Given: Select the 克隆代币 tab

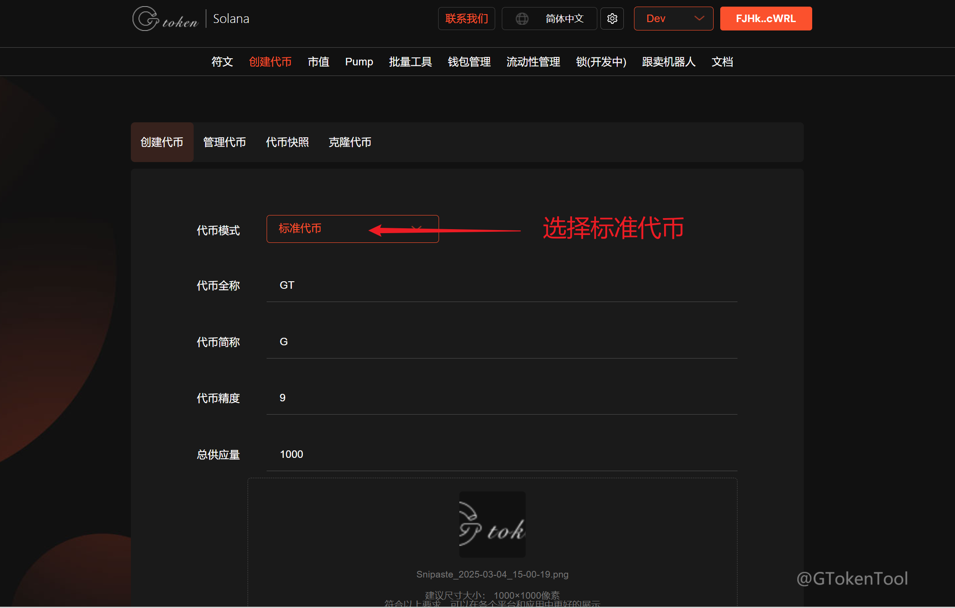Looking at the screenshot, I should (x=350, y=142).
